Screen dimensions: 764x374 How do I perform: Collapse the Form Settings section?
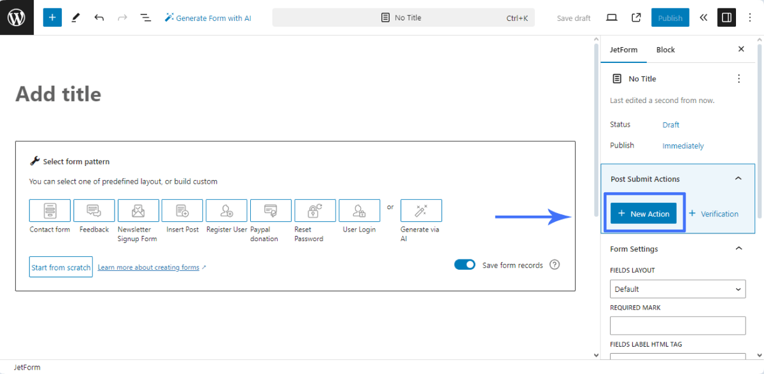738,248
